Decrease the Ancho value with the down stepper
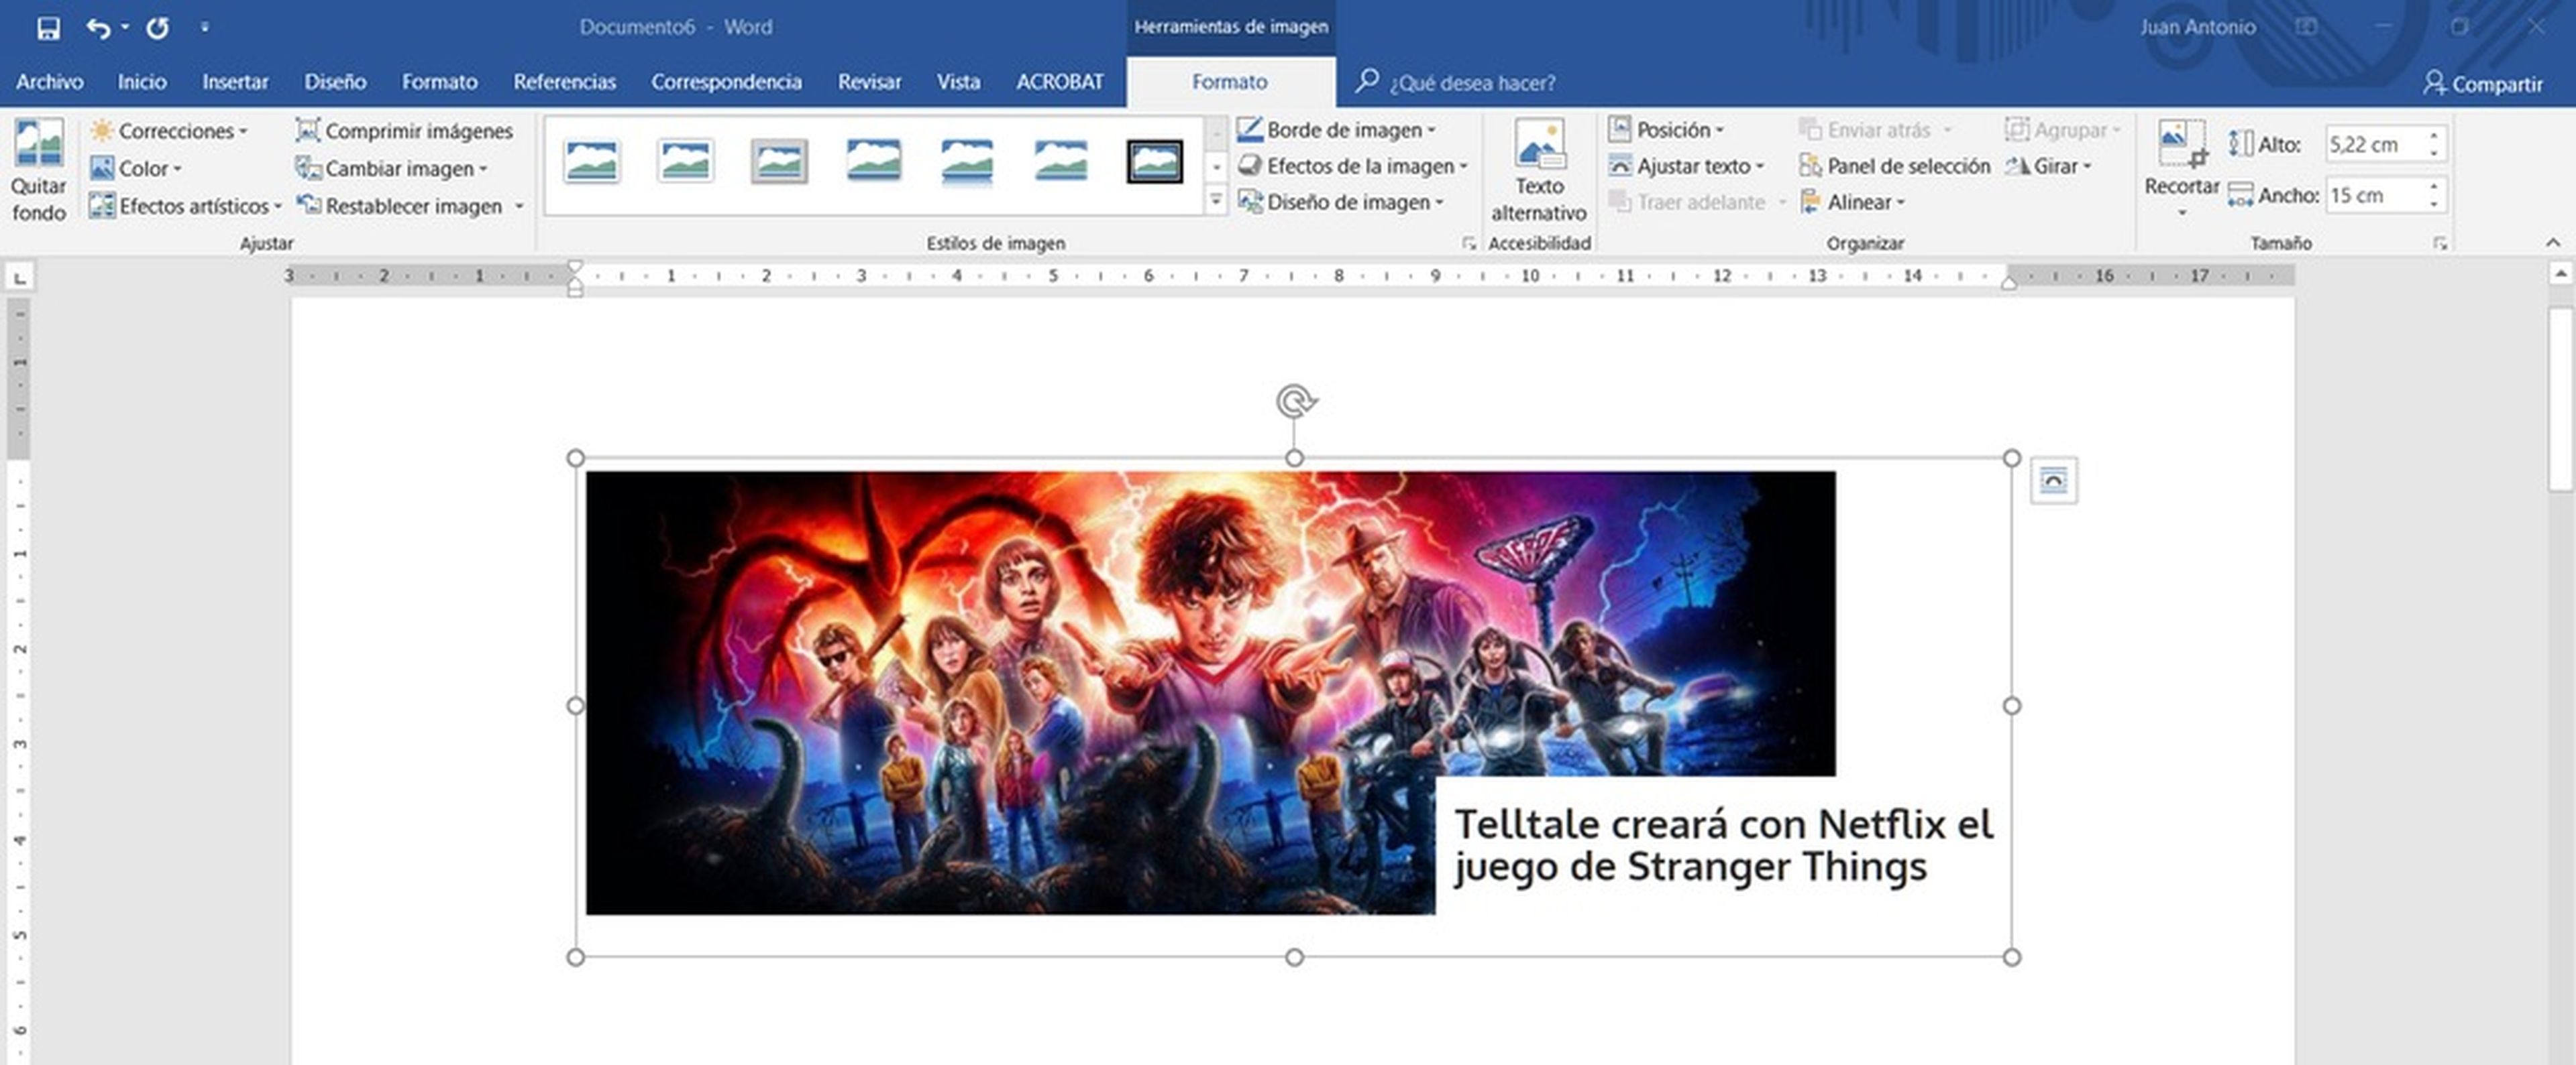Viewport: 2576px width, 1065px height. pos(2435,204)
